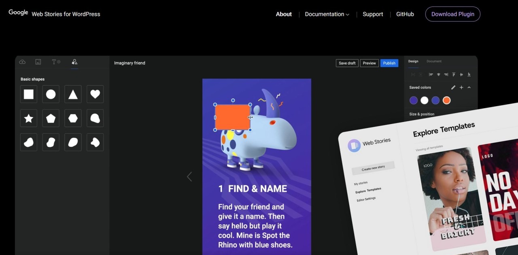Pick the pentagon shape
Screen dimensions: 518x255
[51, 118]
